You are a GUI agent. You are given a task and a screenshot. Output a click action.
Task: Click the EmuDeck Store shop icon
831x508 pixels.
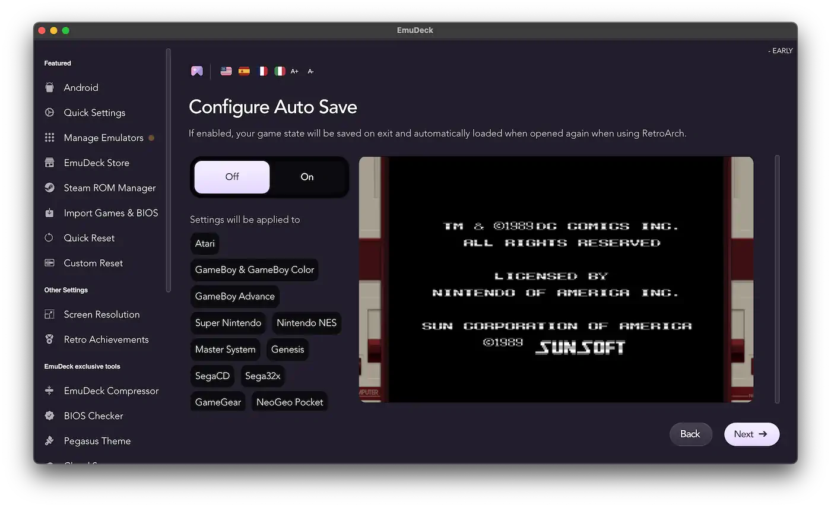(50, 163)
